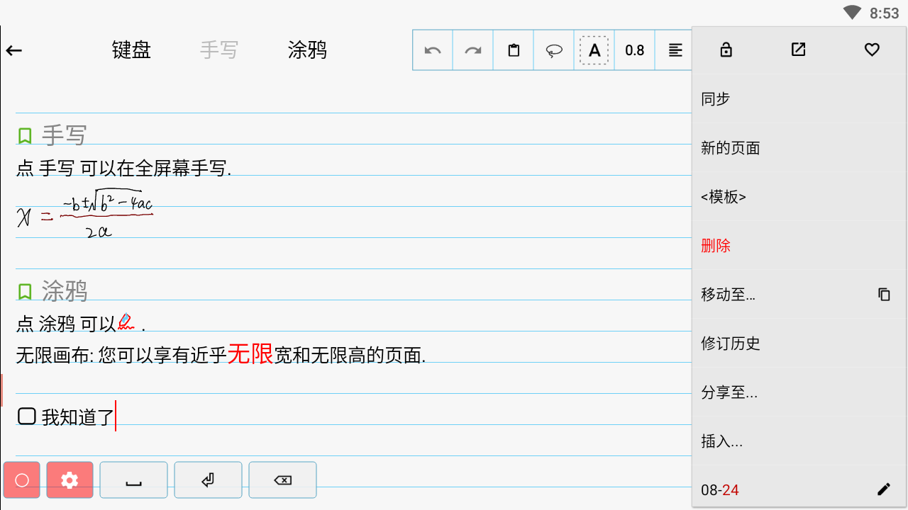Change the 0.8 line width value
The height and width of the screenshot is (510, 908).
[x=635, y=50]
